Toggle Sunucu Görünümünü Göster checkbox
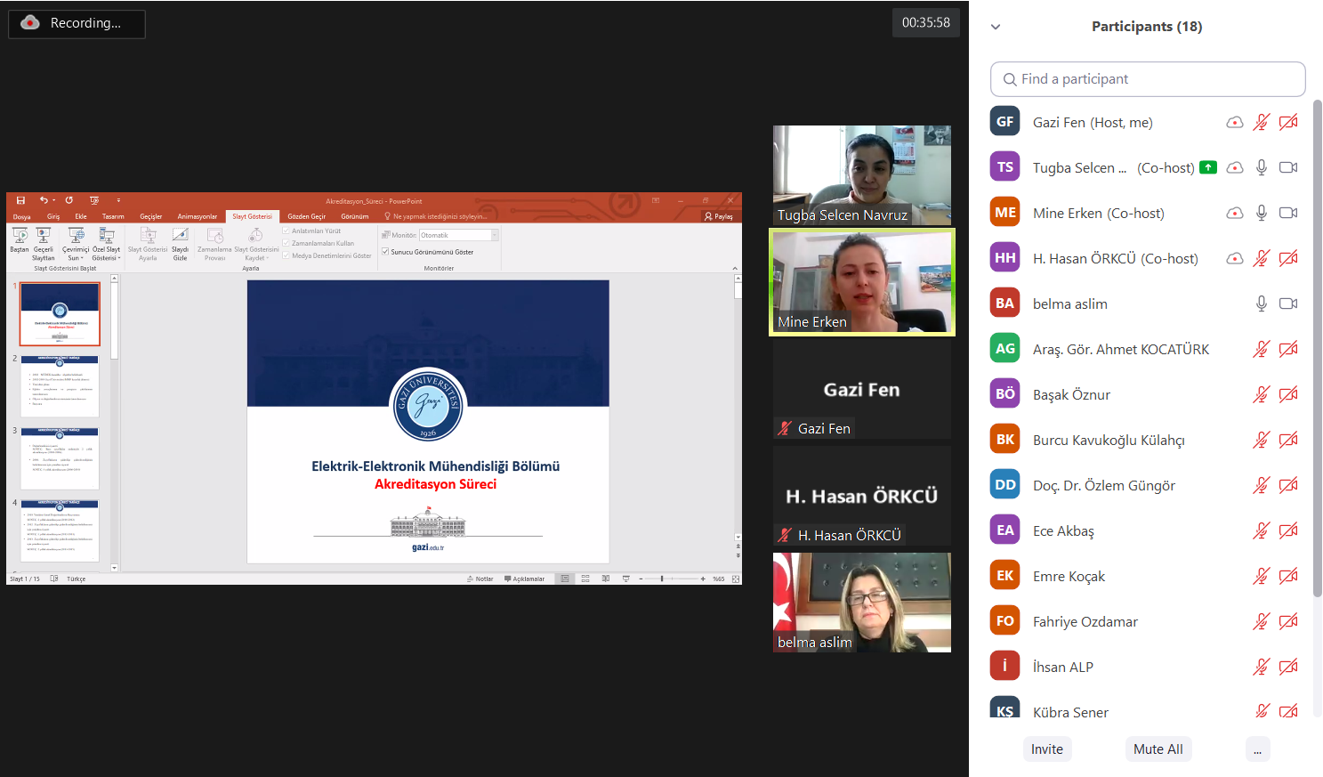Screen dimensions: 1323x777 385,252
